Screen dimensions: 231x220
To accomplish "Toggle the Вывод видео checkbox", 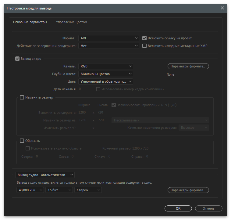I will point(17,59).
